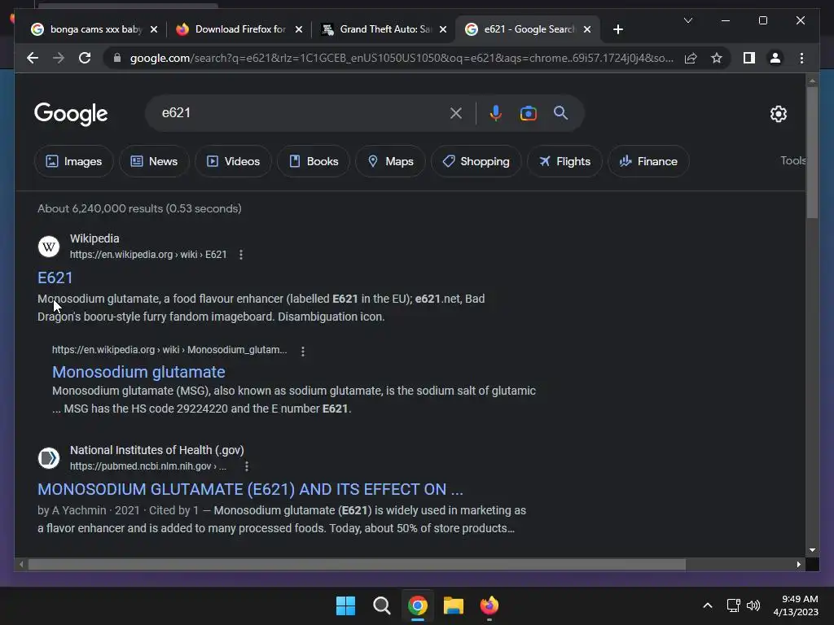Switch to Grand Theft Auto tab
The width and height of the screenshot is (834, 625).
[x=384, y=29]
